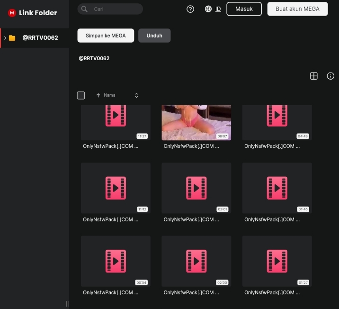Click the yellow @RRTV0062 folder icon

point(12,38)
